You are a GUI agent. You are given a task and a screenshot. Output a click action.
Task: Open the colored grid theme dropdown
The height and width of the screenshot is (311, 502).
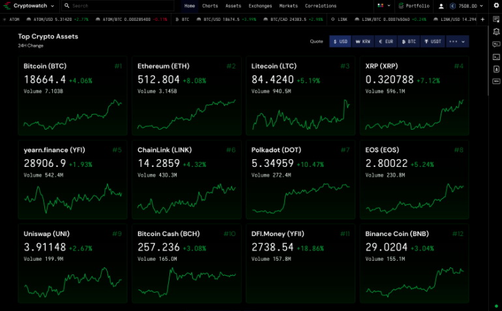click(384, 6)
